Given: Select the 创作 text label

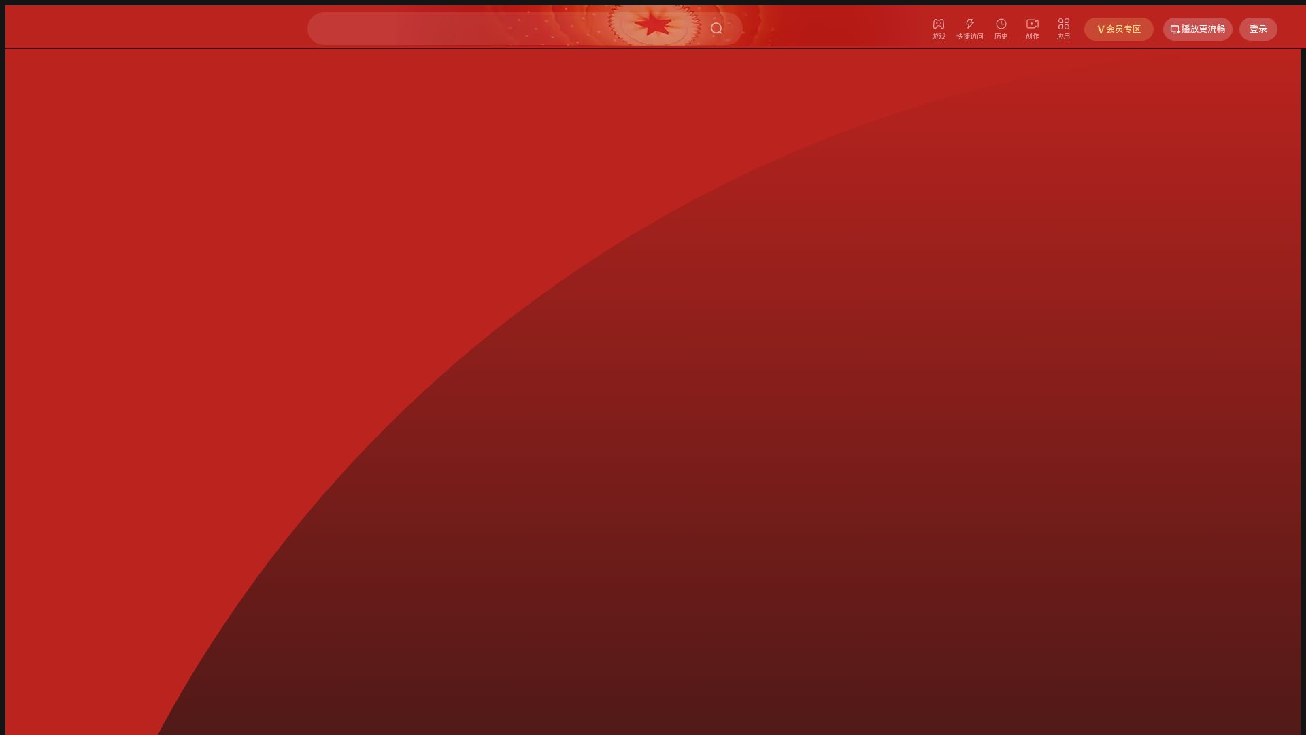Looking at the screenshot, I should (x=1032, y=37).
